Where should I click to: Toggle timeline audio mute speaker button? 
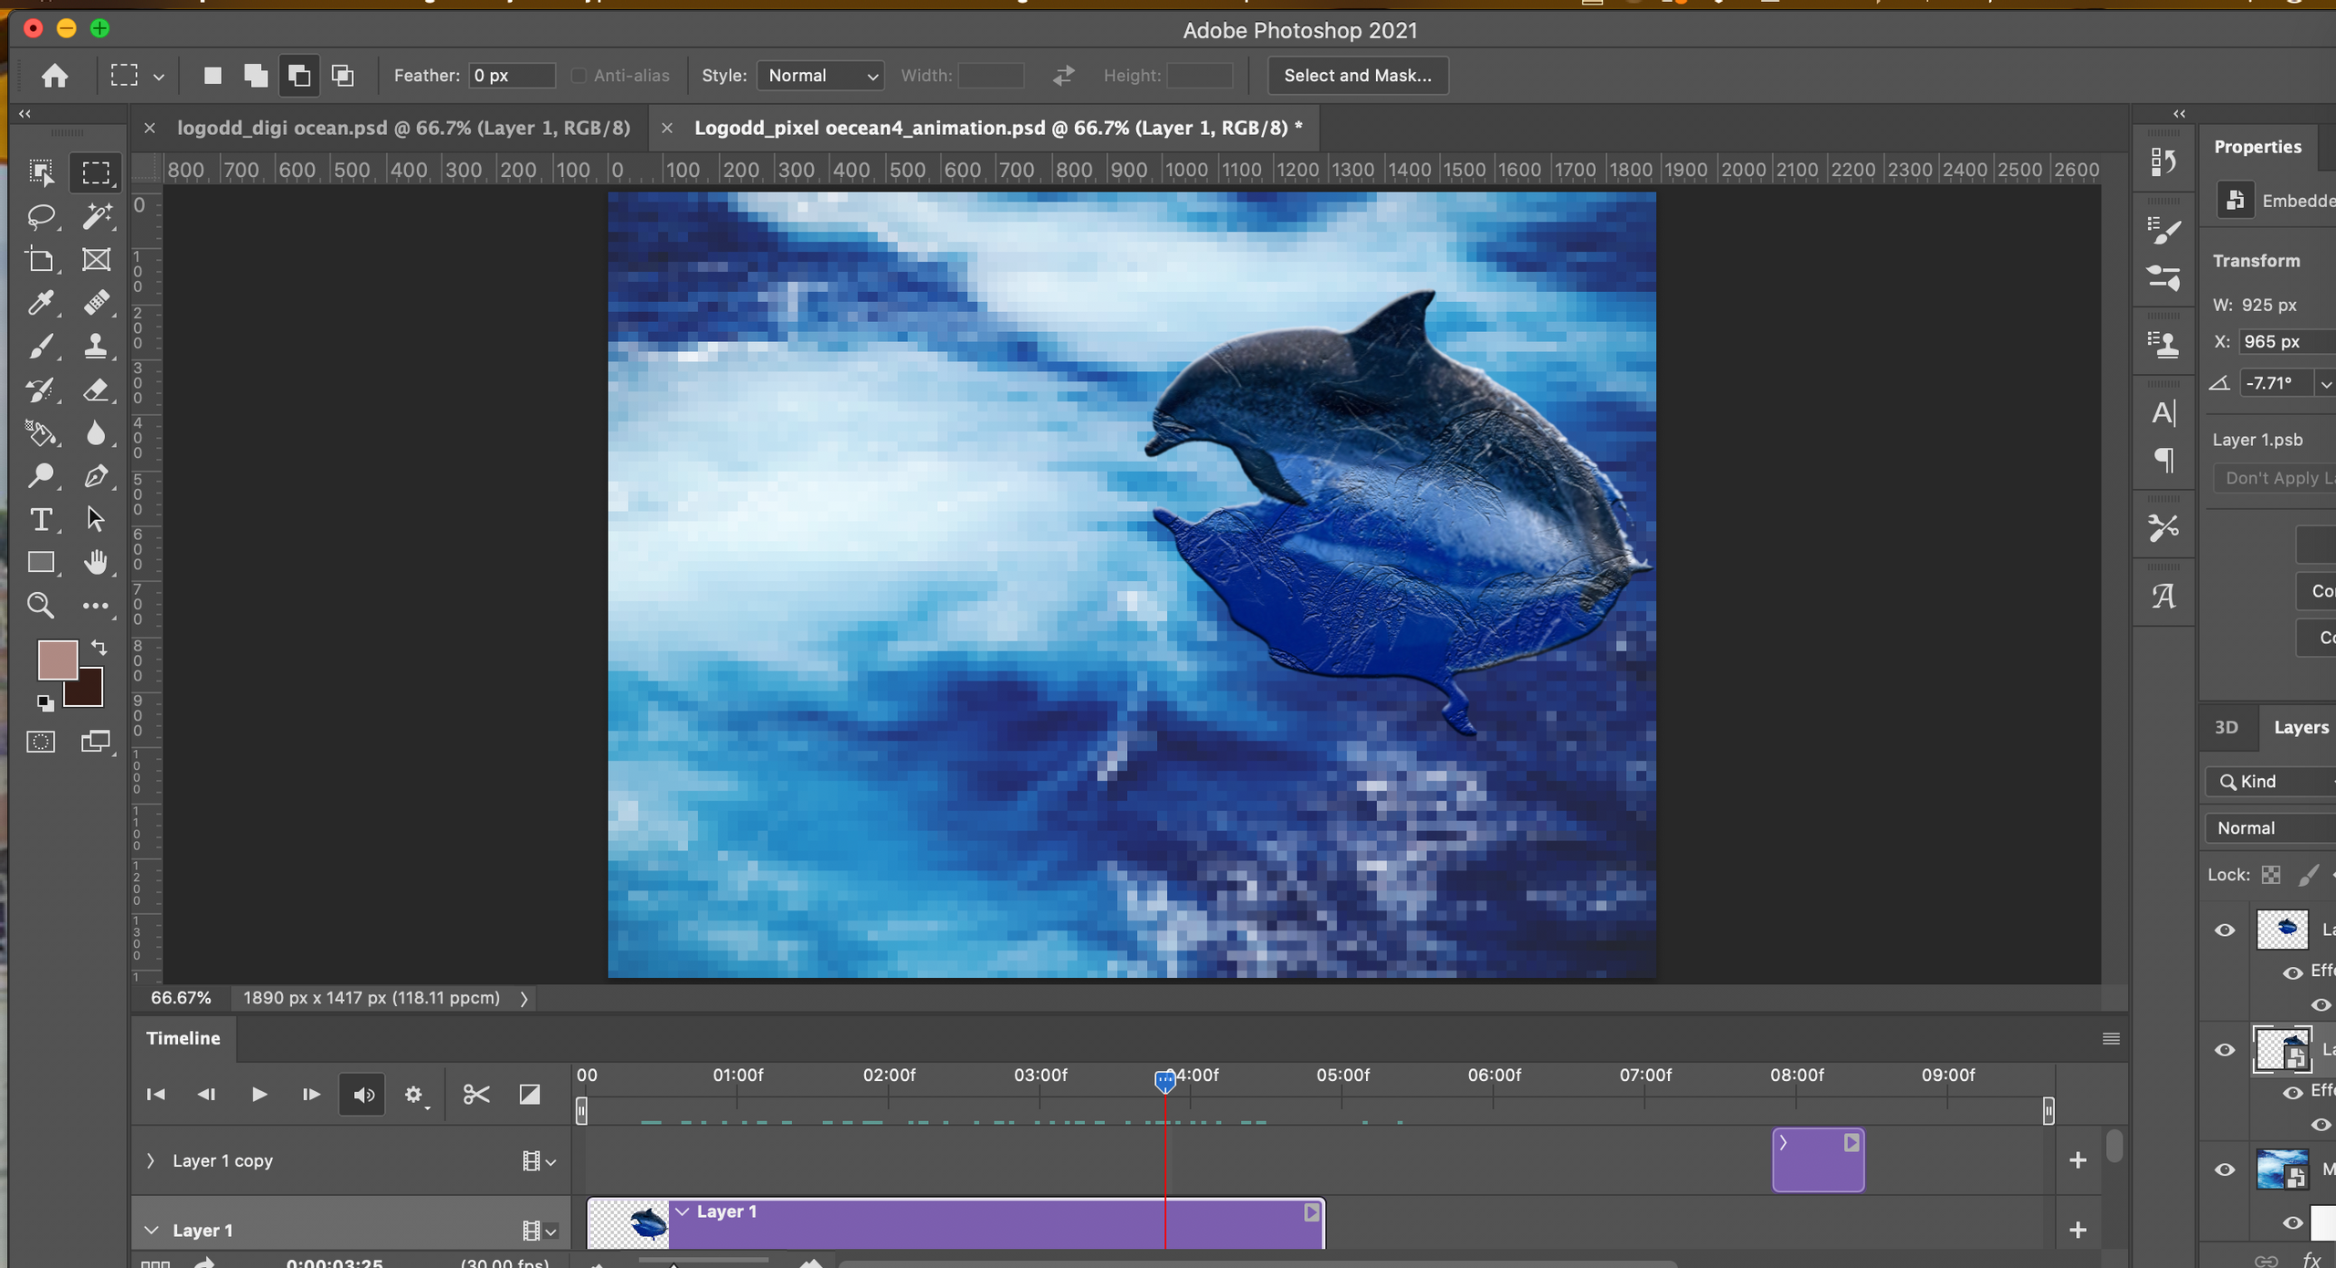[x=363, y=1095]
